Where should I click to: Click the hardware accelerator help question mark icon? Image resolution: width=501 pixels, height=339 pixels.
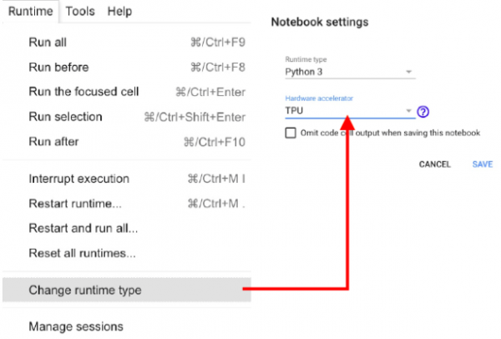pos(423,112)
